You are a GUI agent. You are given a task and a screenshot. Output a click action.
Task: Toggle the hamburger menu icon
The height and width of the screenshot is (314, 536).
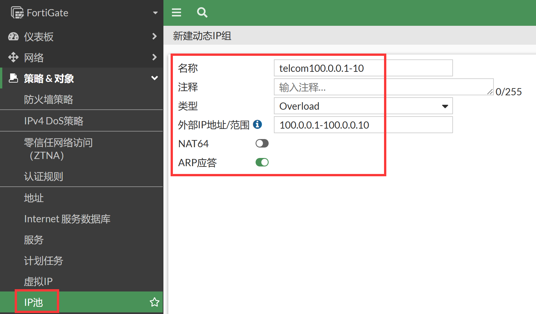(x=176, y=12)
